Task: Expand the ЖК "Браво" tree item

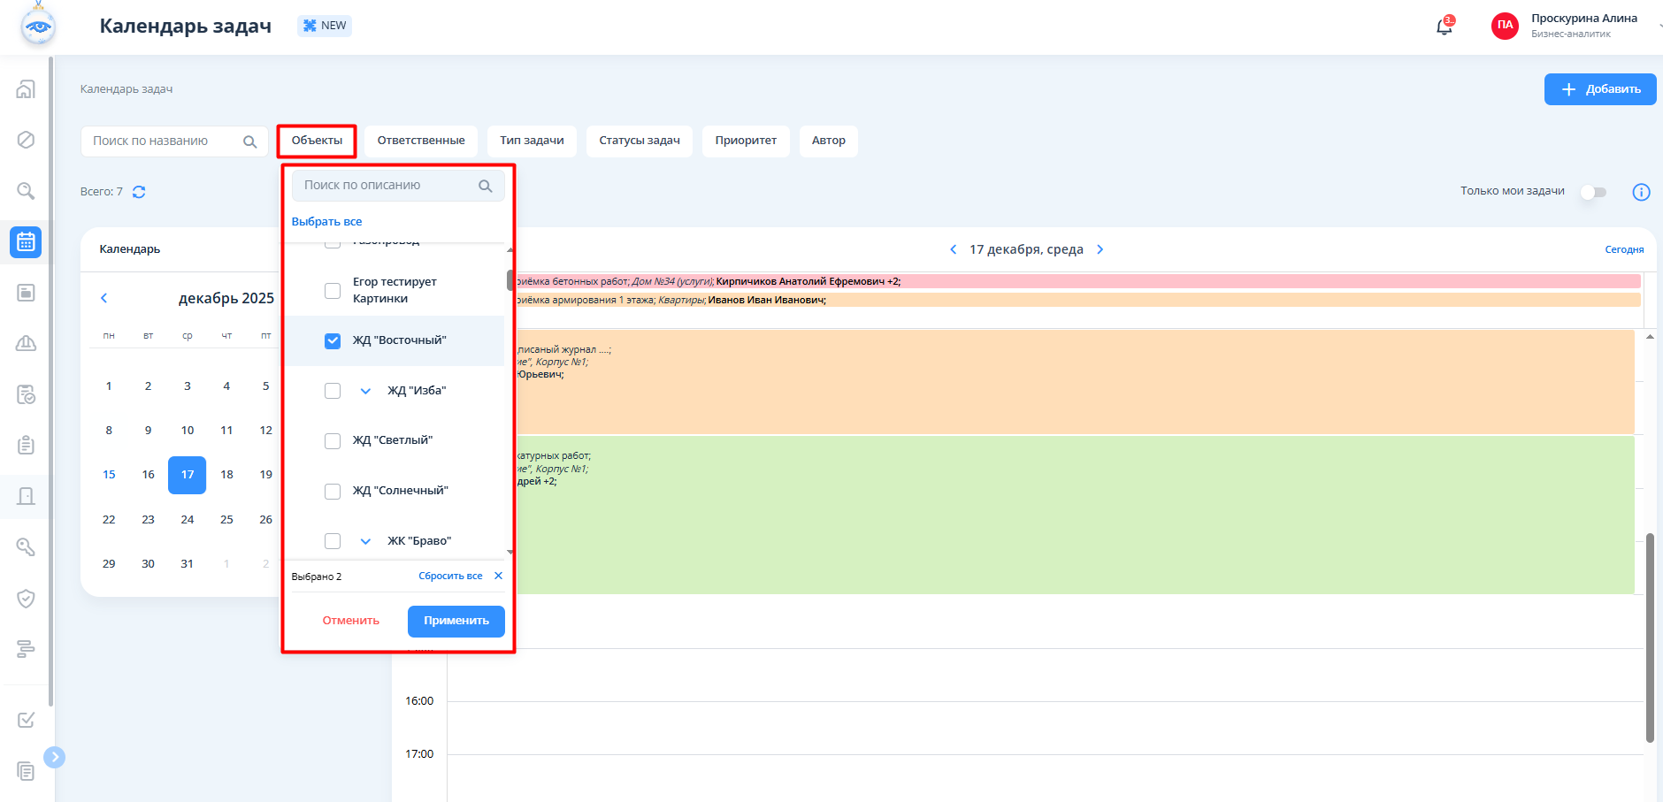Action: click(365, 541)
